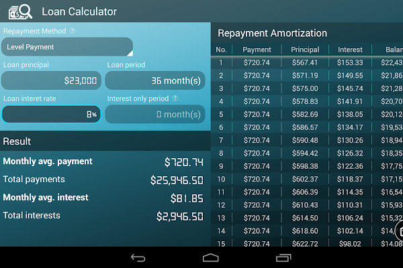Tap the Monthly avg. interest label
The height and width of the screenshot is (268, 403).
(46, 198)
